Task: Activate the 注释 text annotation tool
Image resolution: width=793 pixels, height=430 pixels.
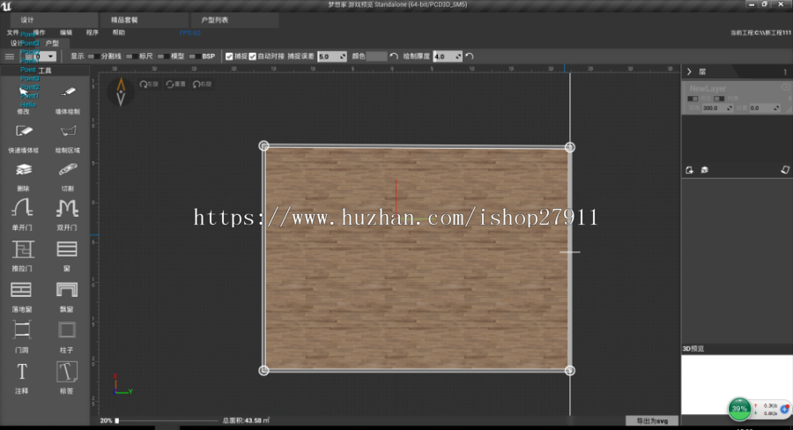Action: point(23,371)
